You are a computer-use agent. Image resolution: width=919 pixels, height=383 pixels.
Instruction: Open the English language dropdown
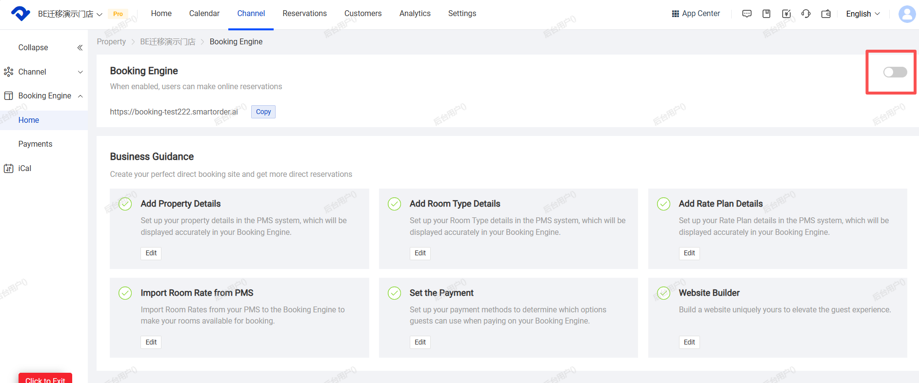coord(862,14)
